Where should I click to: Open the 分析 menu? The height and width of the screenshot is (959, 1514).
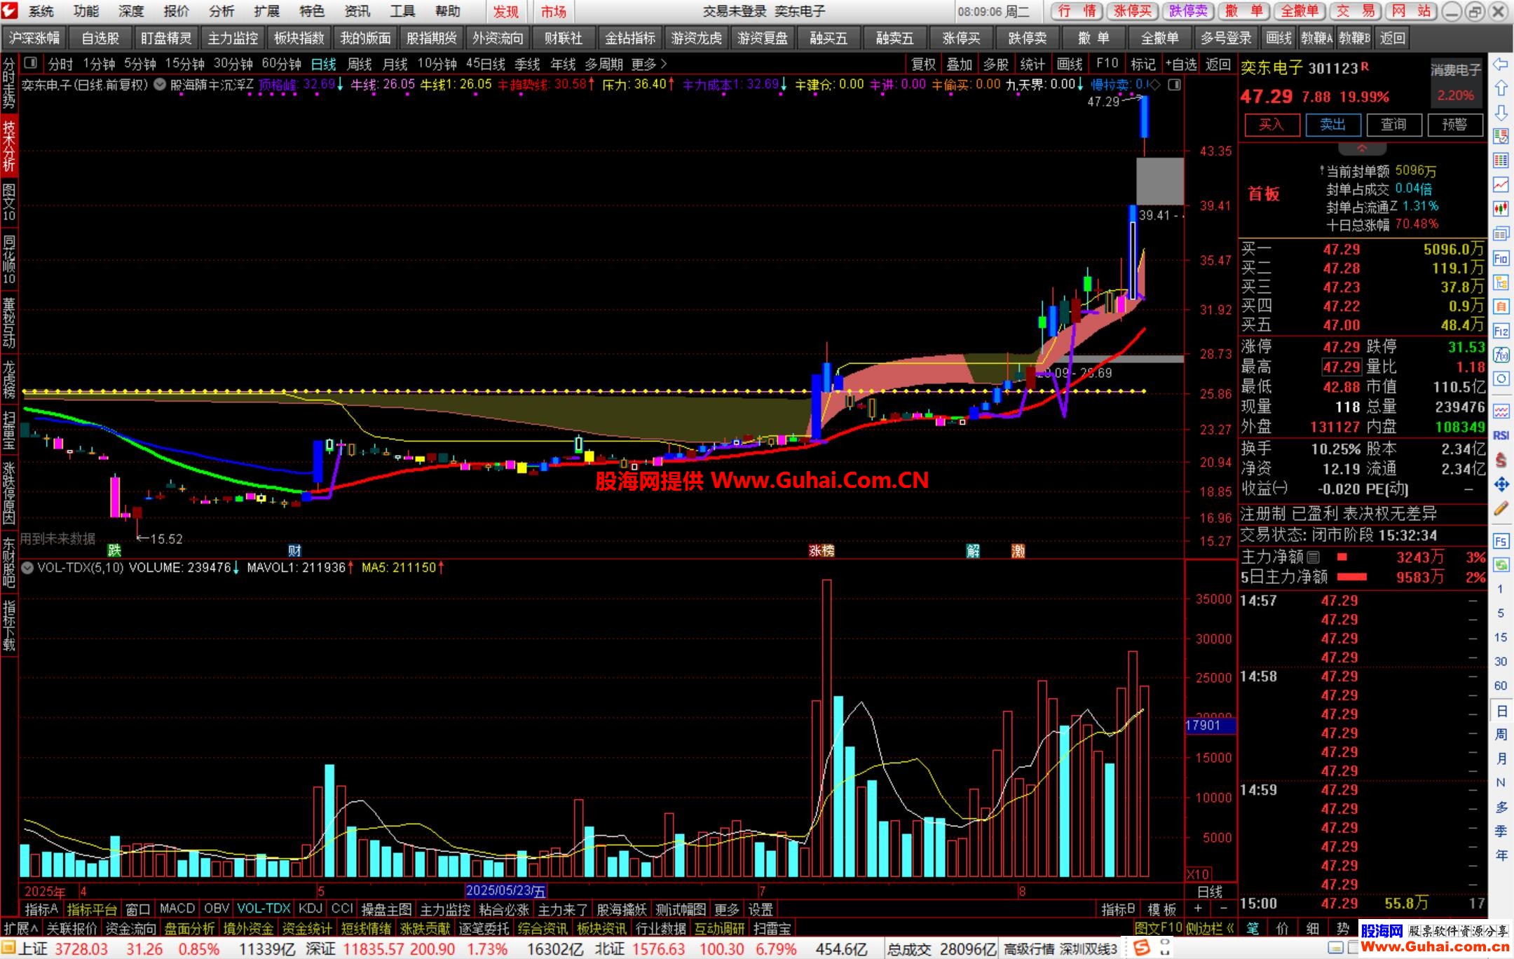(221, 11)
